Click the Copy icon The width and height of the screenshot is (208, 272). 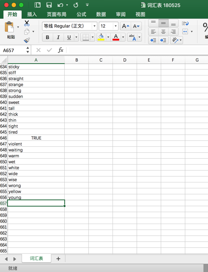point(27,32)
